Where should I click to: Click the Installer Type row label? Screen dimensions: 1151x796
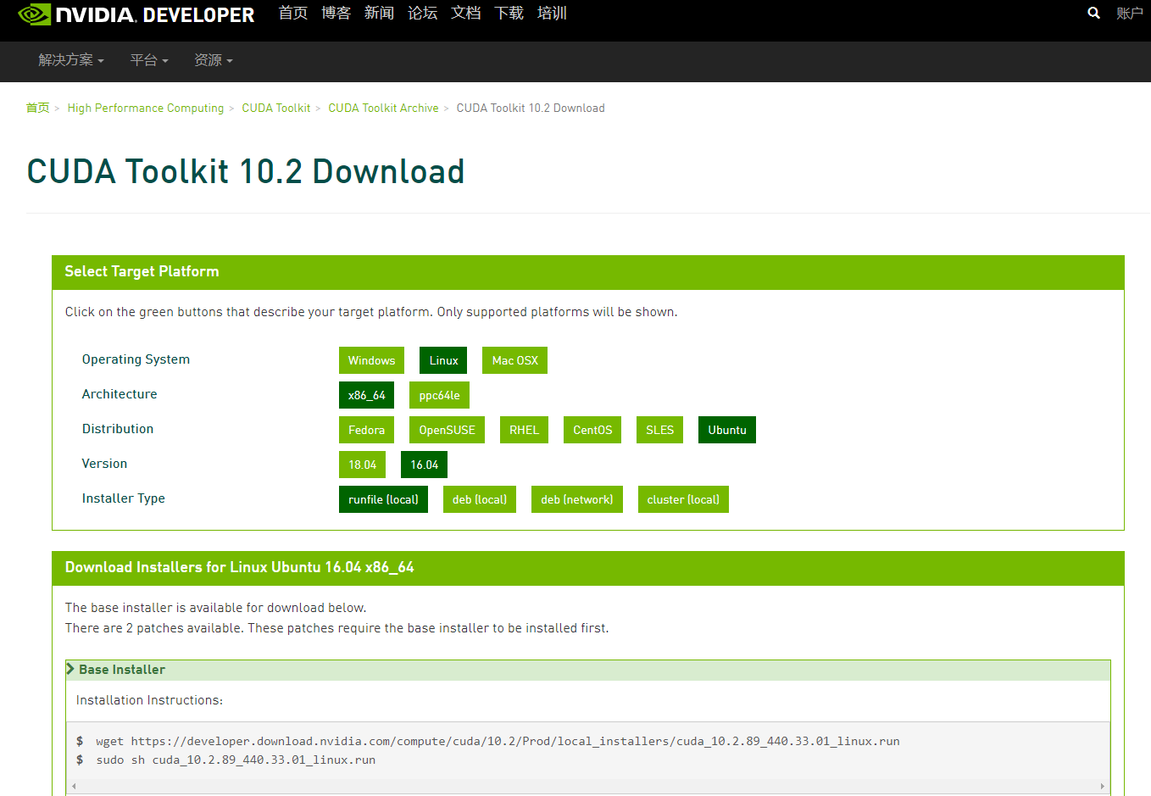coord(124,498)
